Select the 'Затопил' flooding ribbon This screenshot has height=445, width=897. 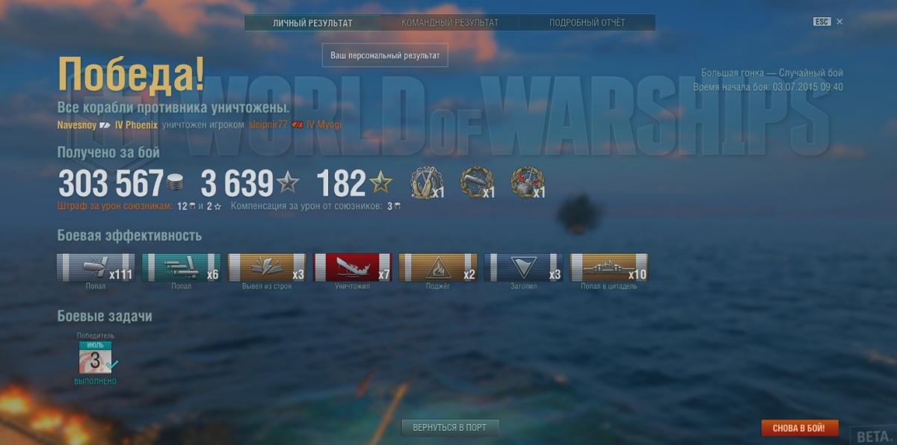(x=524, y=267)
